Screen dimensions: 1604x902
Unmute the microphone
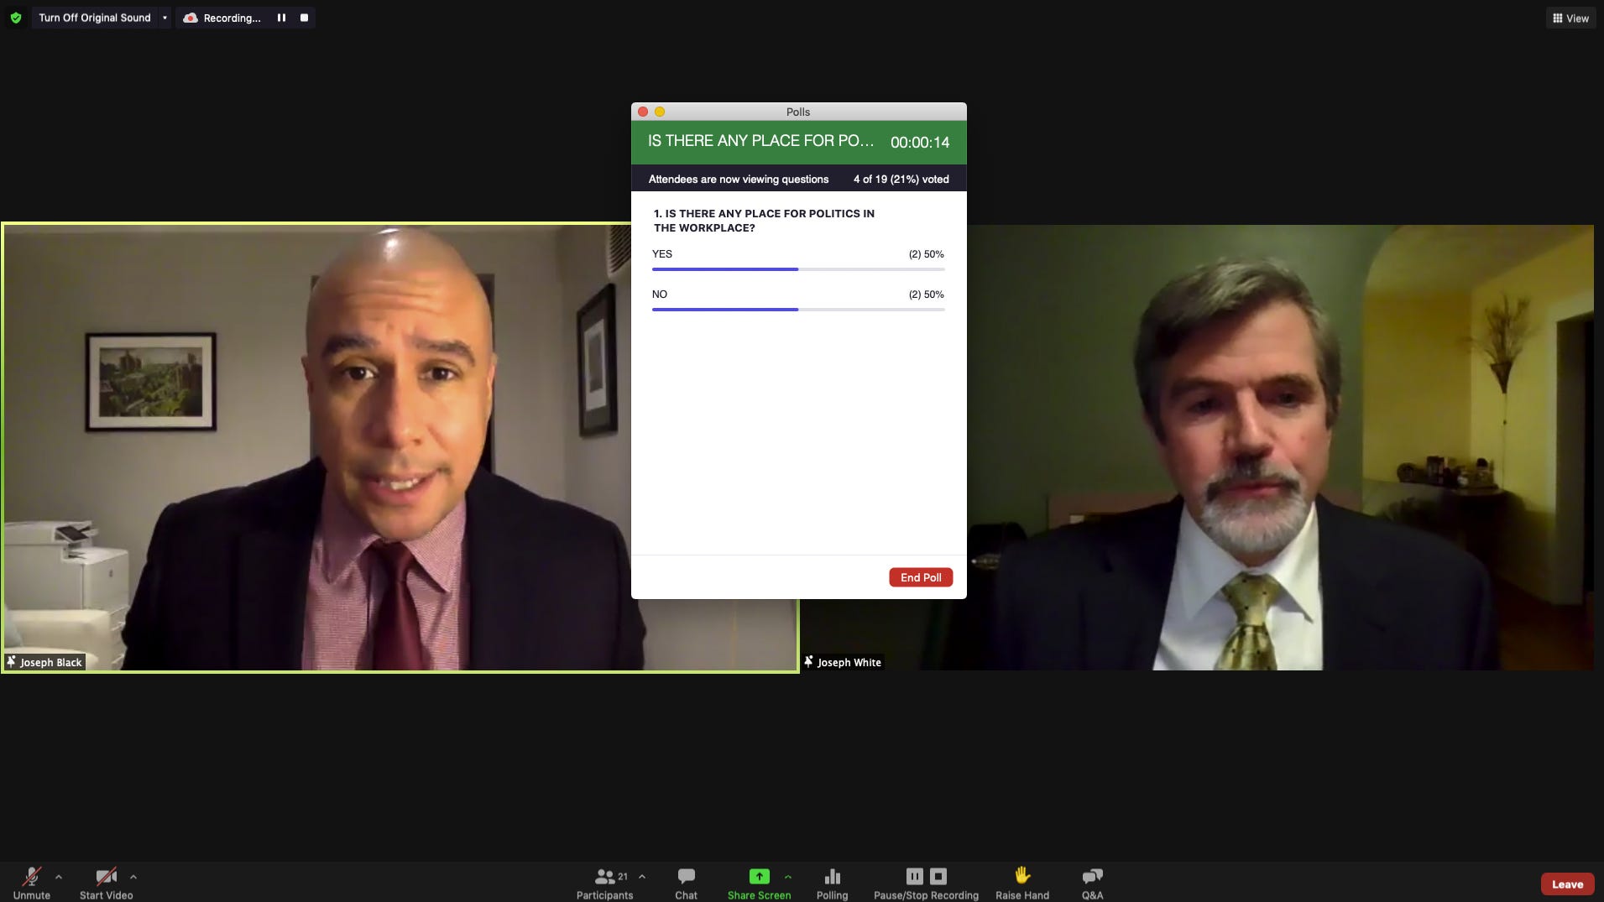[31, 884]
